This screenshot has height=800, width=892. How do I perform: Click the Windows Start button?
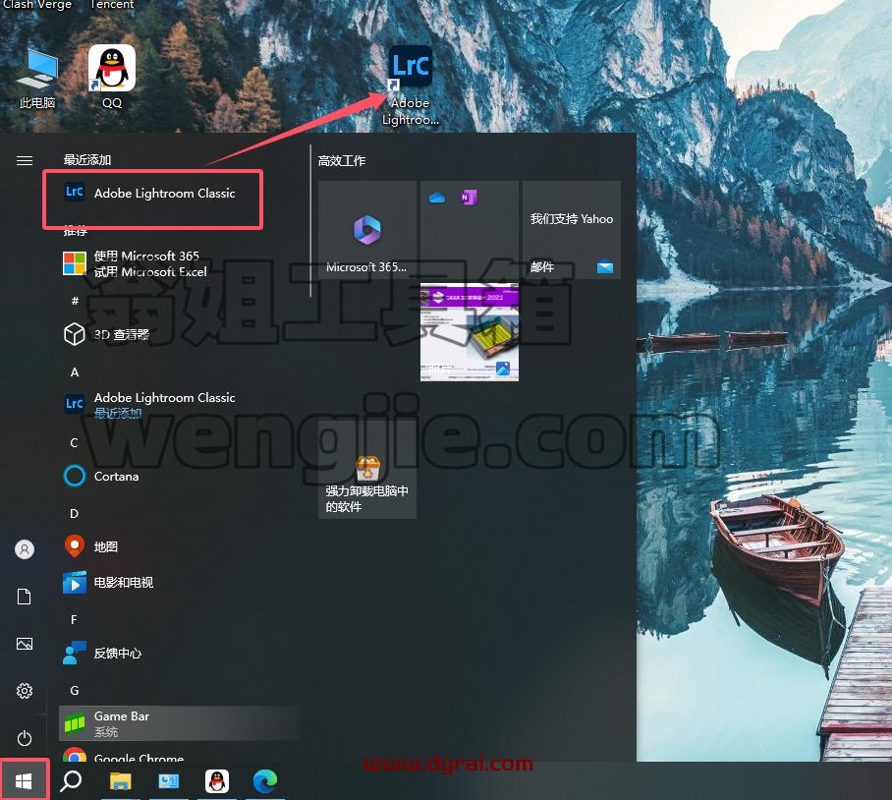tap(24, 781)
